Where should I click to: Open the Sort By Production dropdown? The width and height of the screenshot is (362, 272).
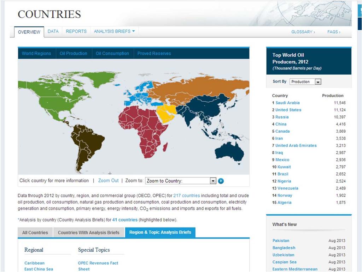point(305,82)
